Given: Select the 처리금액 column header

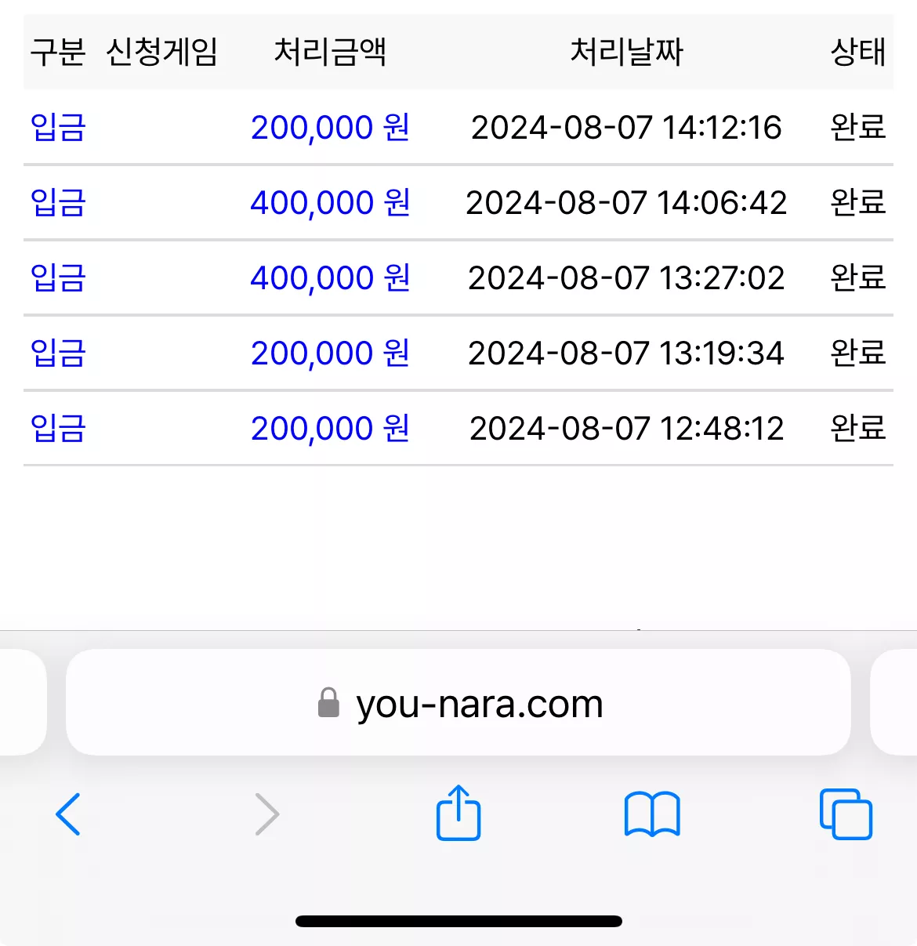Looking at the screenshot, I should (x=330, y=53).
